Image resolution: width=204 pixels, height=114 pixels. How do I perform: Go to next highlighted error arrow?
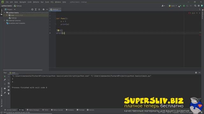pos(200,13)
